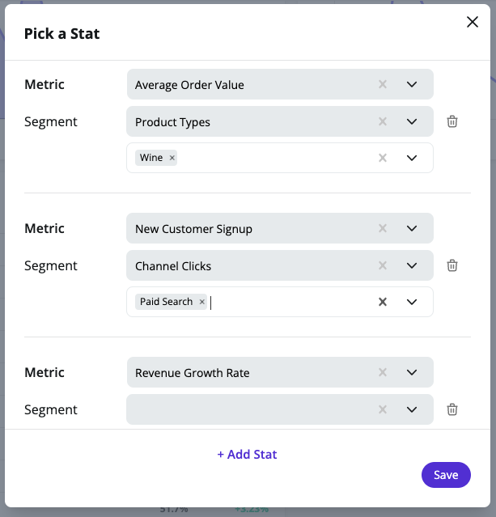Save the selected stats
This screenshot has height=517, width=496.
pos(446,475)
